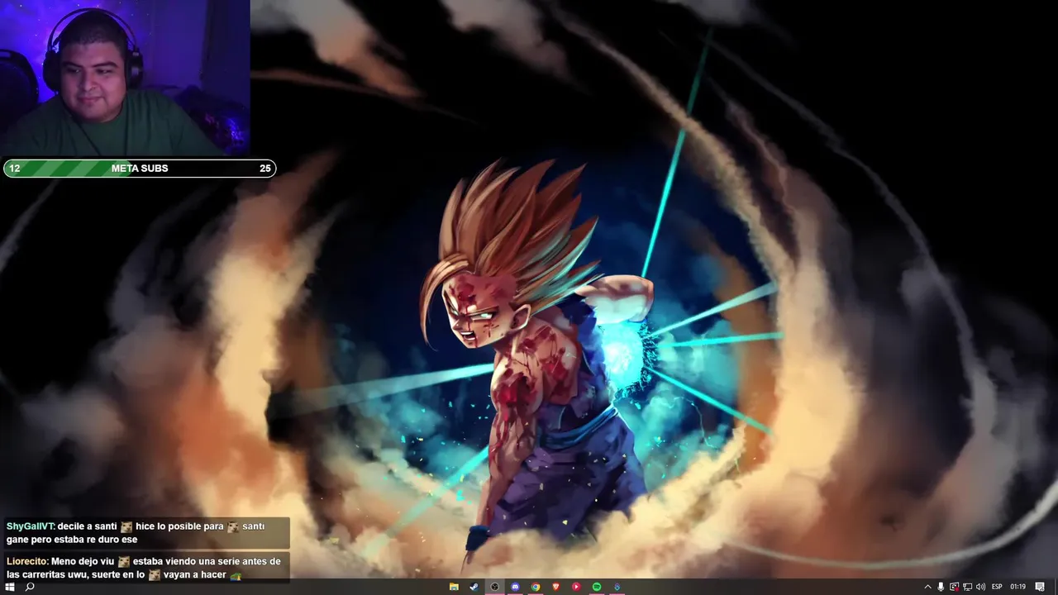Click the META SUBS goal progress bar
Image resolution: width=1058 pixels, height=595 pixels.
tap(140, 169)
